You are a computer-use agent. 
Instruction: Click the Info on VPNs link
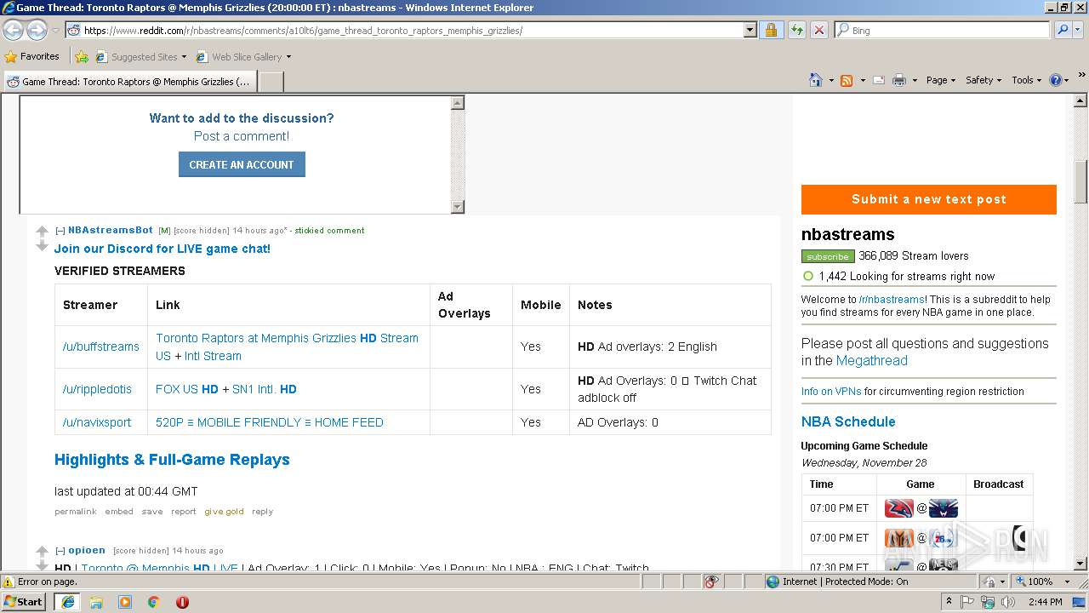coord(831,392)
